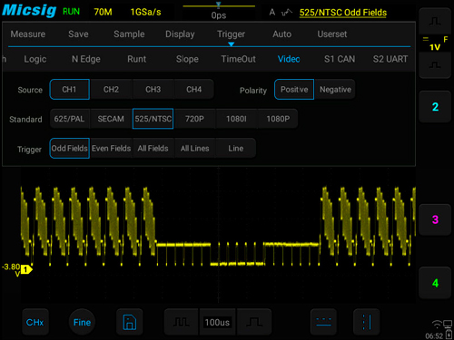
Task: Tap the 06:52 clock display
Action: [x=434, y=335]
